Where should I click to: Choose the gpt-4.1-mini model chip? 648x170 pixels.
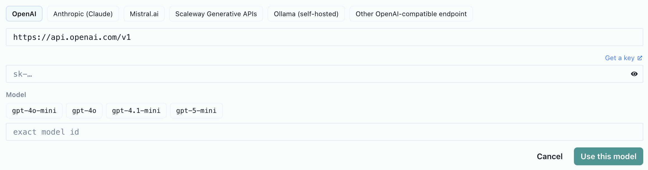point(136,111)
